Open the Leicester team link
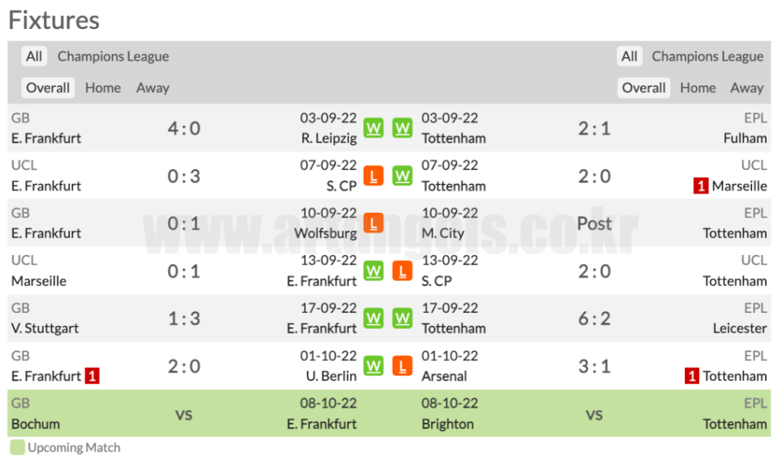Screen dimensions: 781x467 [739, 328]
